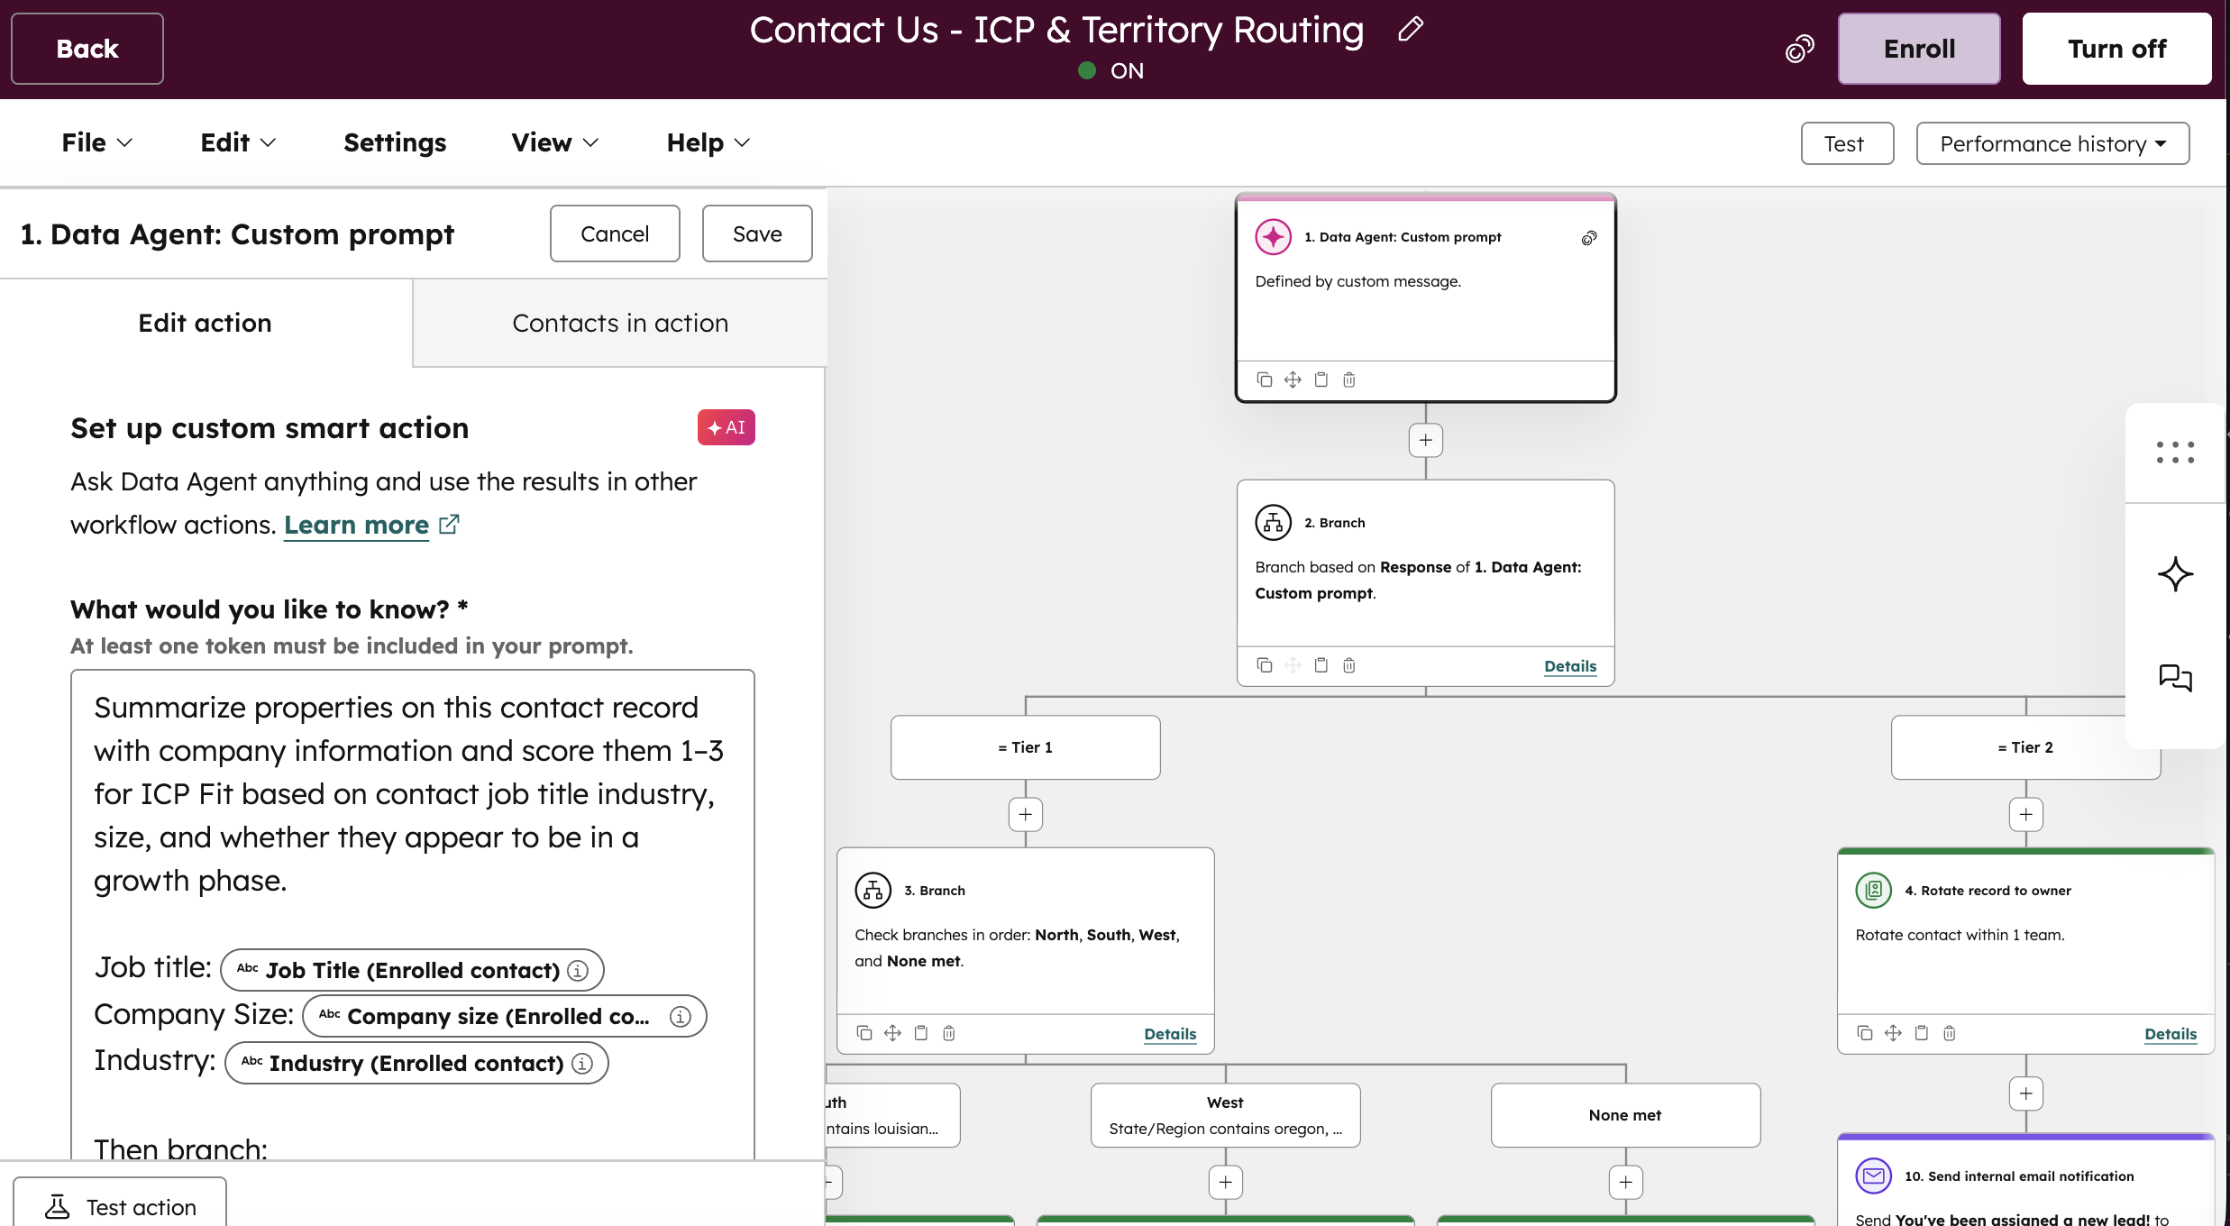The height and width of the screenshot is (1226, 2230).
Task: Expand the Help menu
Action: (706, 142)
